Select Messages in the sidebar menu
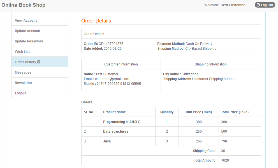278x168 pixels. click(23, 72)
